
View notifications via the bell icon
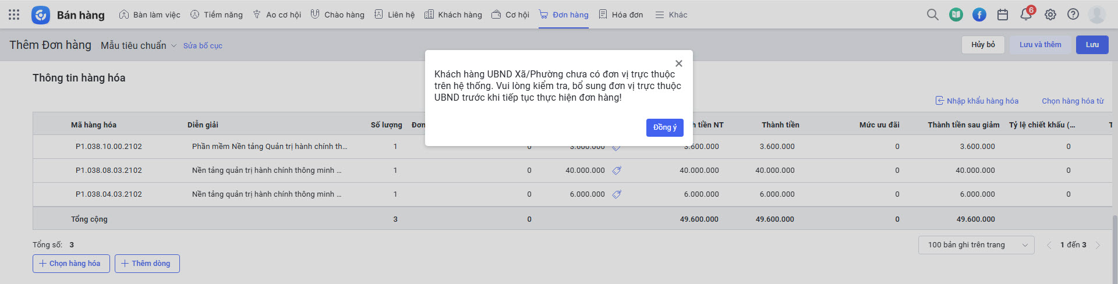pos(1026,15)
